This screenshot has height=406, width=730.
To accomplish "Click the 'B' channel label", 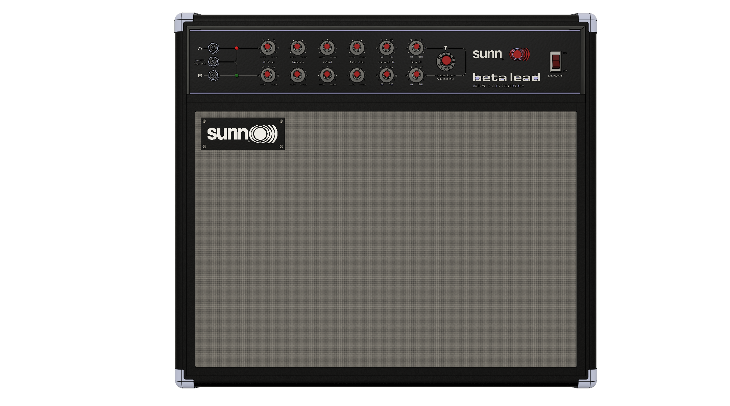I will pyautogui.click(x=200, y=76).
